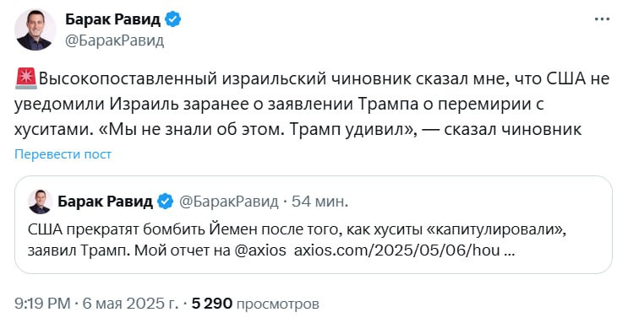This screenshot has height=323, width=628.
Task: Click the main post text about хуситами
Action: pyautogui.click(x=312, y=104)
